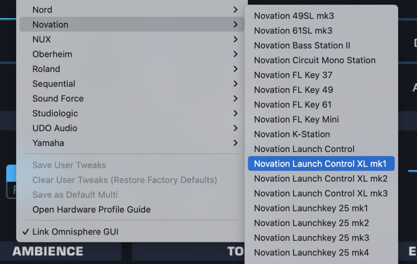
Task: Pick Novation FL Key Mini
Action: coord(296,120)
